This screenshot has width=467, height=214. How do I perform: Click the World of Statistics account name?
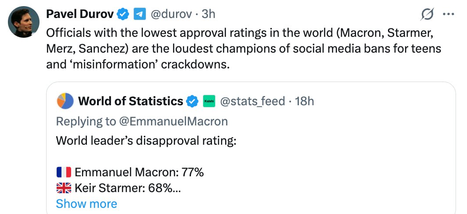point(130,101)
